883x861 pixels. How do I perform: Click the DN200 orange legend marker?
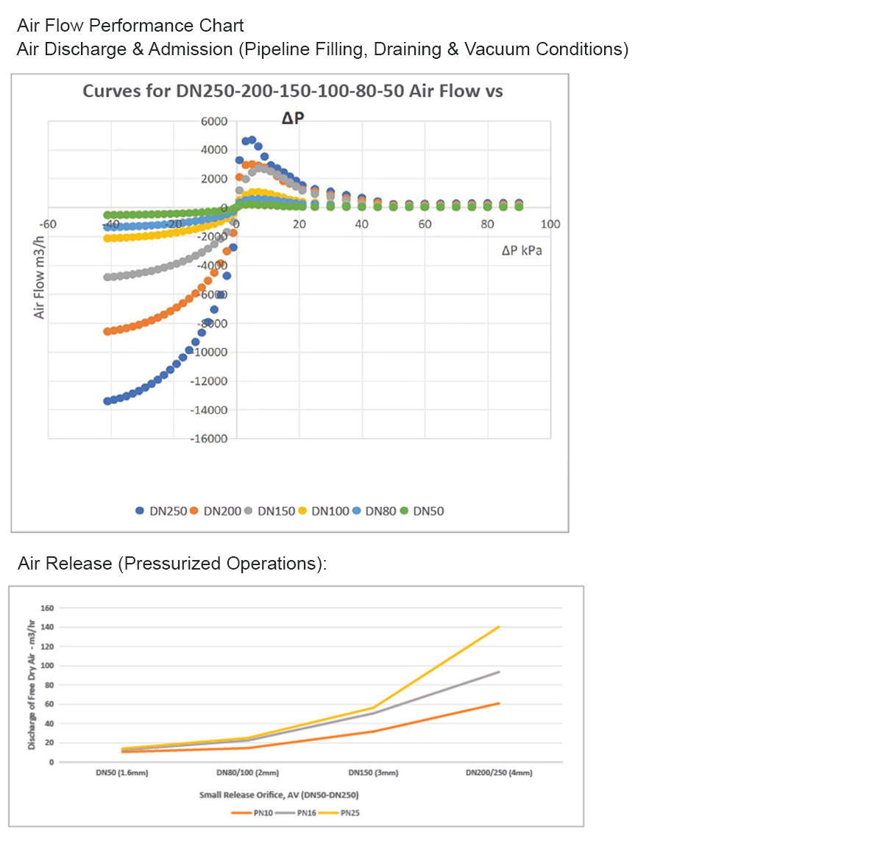[x=194, y=511]
